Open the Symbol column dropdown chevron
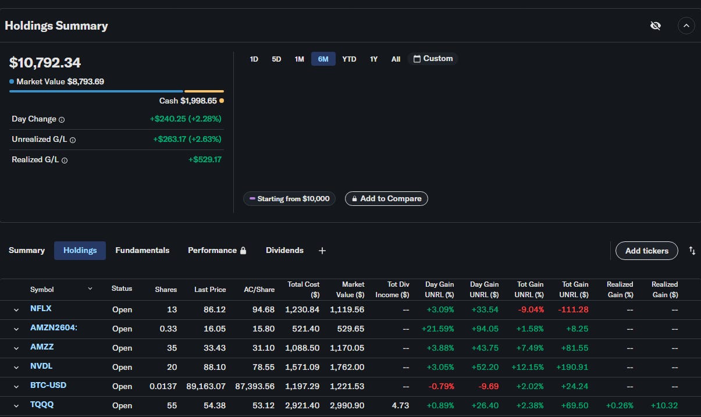This screenshot has height=417, width=701. tap(90, 289)
